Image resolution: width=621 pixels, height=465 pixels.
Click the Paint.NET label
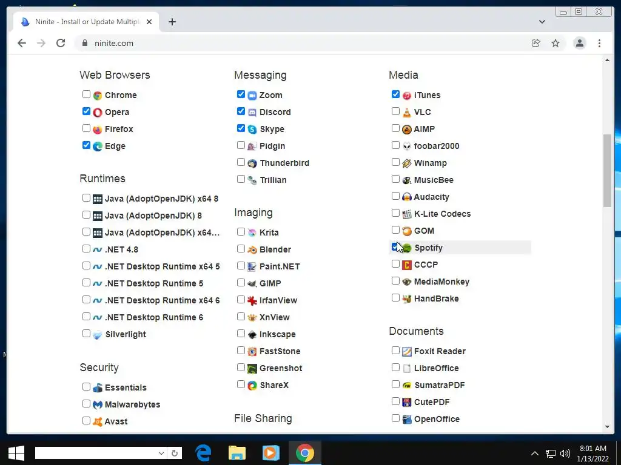click(x=280, y=266)
